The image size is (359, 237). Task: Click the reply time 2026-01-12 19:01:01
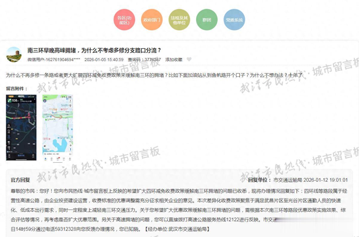326,180
